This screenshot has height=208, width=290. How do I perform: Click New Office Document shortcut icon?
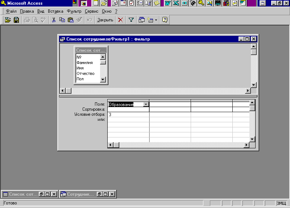96,3
